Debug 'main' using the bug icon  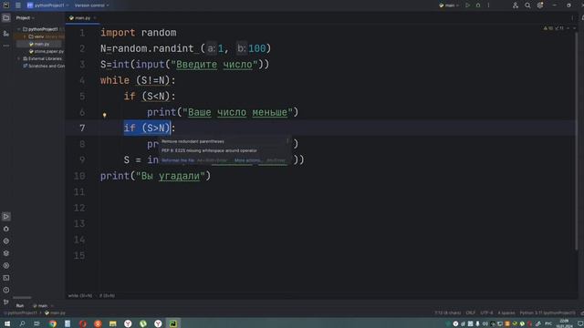(478, 5)
